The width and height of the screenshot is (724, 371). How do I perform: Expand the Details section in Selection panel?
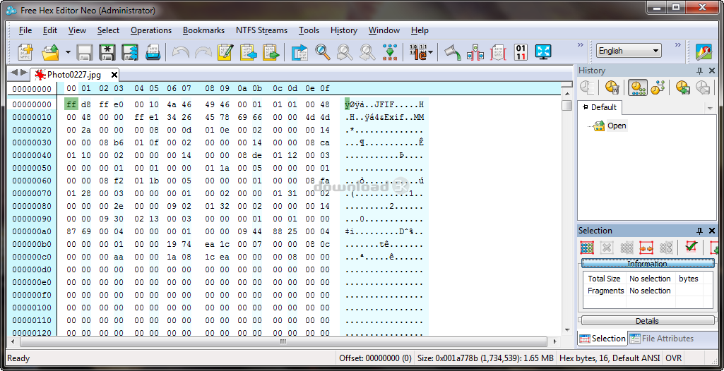(x=647, y=321)
